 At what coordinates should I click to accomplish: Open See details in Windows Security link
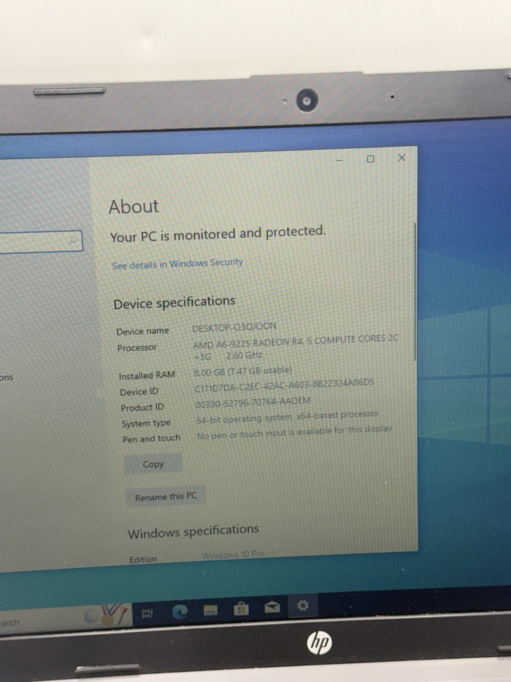[x=177, y=264]
